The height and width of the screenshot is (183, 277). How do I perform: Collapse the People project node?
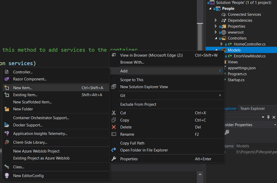pyautogui.click(x=210, y=9)
